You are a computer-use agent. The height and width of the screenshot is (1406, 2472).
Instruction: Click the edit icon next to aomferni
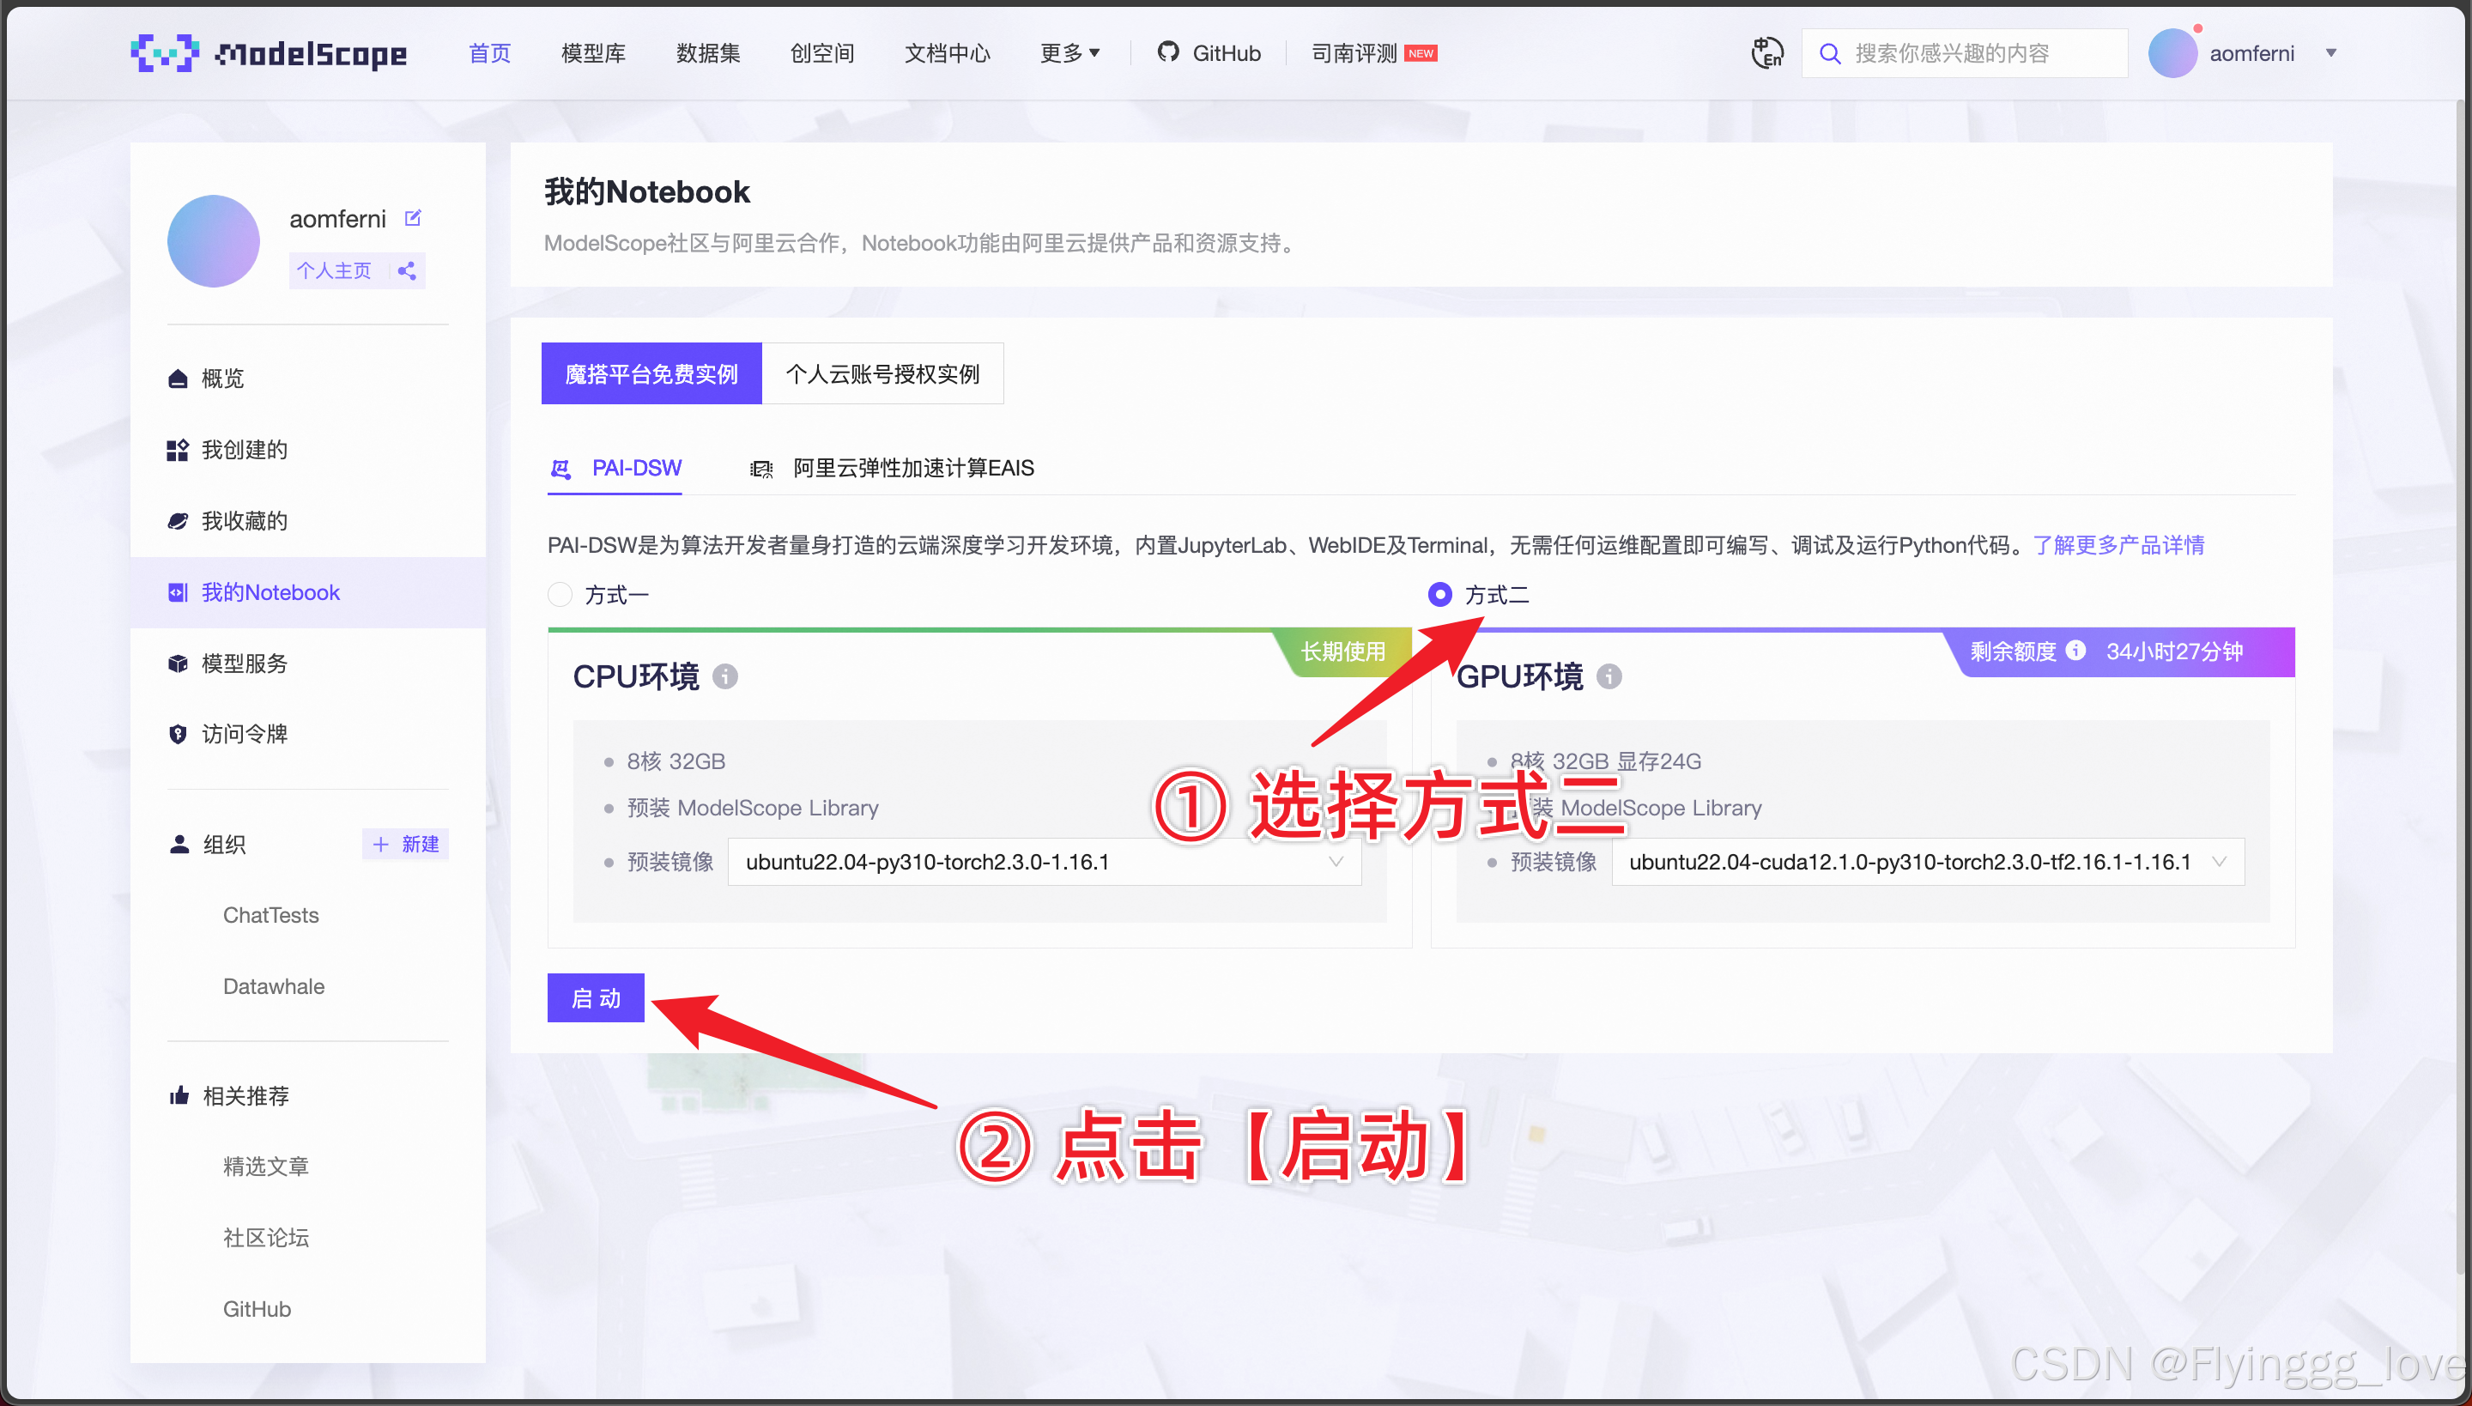(x=412, y=218)
